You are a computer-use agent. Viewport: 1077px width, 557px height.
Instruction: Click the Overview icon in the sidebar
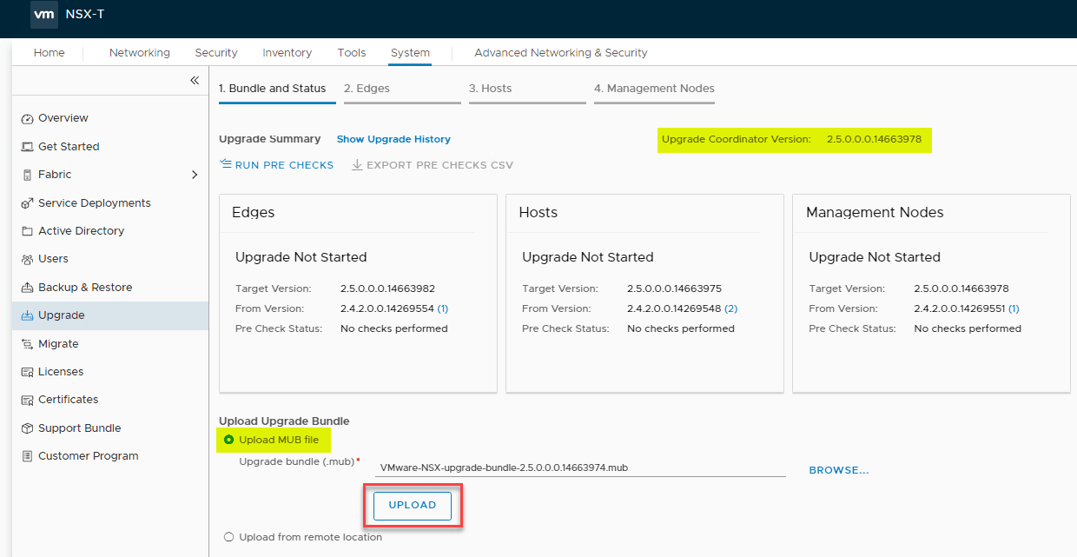coord(26,117)
